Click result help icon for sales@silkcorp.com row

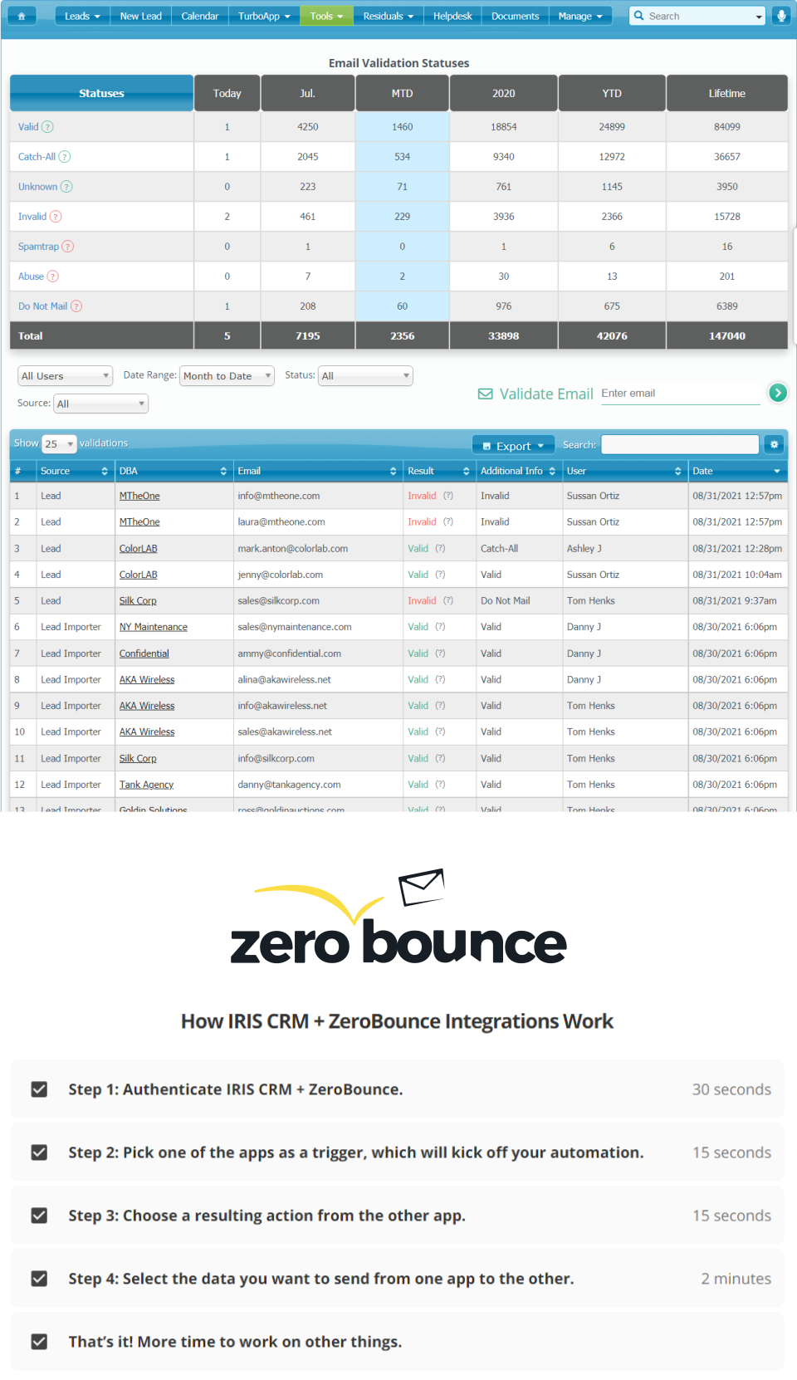(x=448, y=601)
